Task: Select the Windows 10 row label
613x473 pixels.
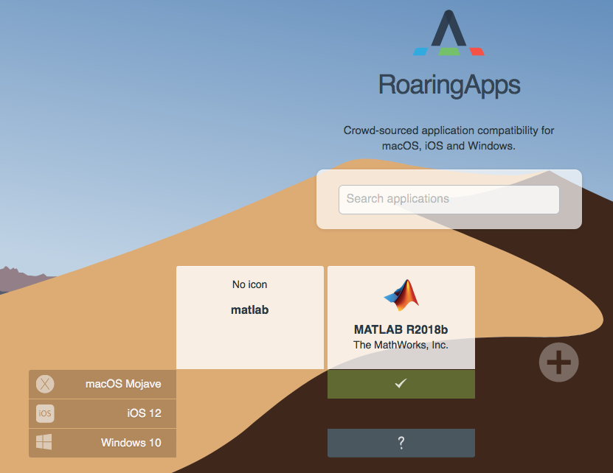Action: pyautogui.click(x=131, y=443)
